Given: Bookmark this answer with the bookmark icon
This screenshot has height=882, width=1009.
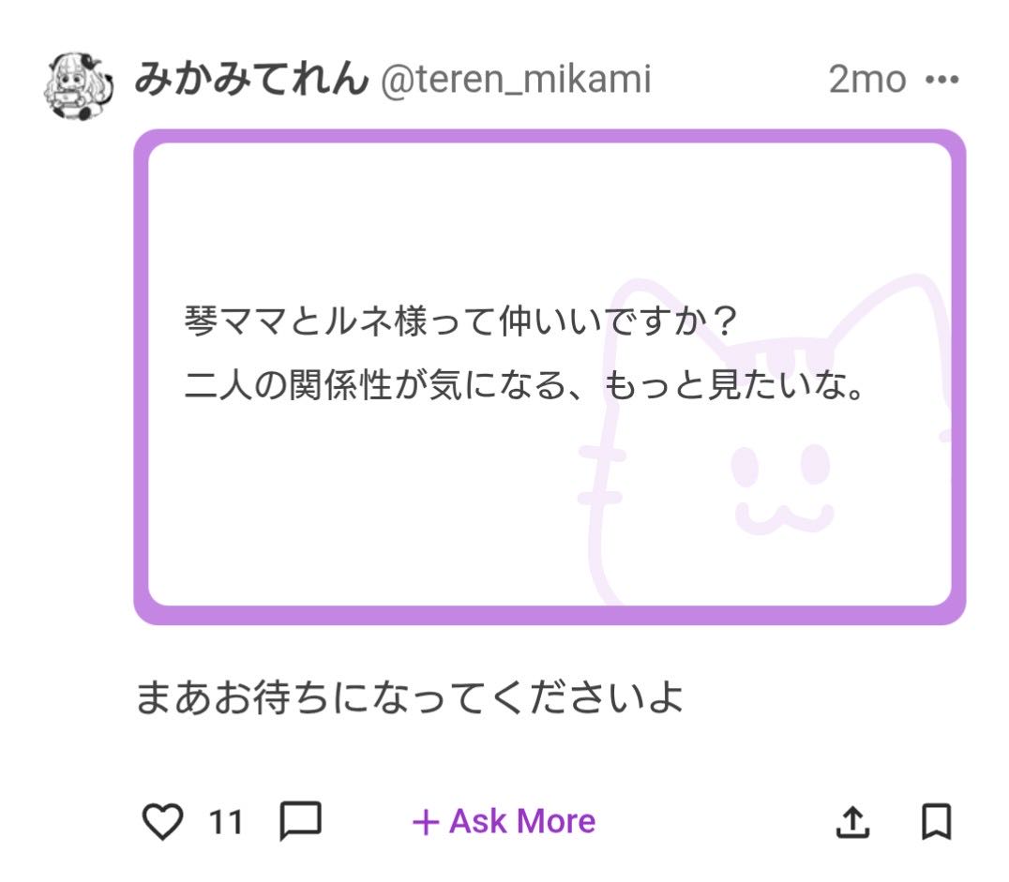Looking at the screenshot, I should [x=936, y=822].
